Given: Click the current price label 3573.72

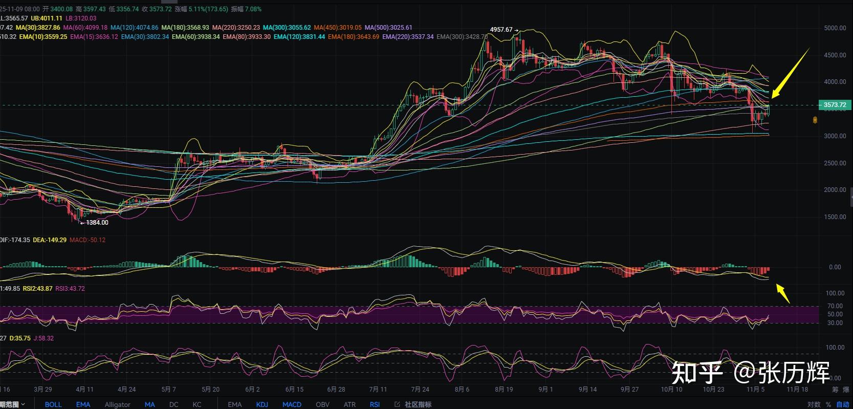Looking at the screenshot, I should (x=834, y=105).
